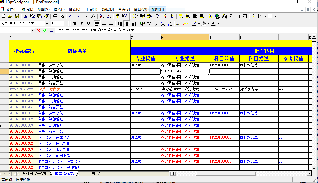Image resolution: width=318 pixels, height=183 pixels.
Task: Open the 文件(F) menu
Action: click(11, 9)
